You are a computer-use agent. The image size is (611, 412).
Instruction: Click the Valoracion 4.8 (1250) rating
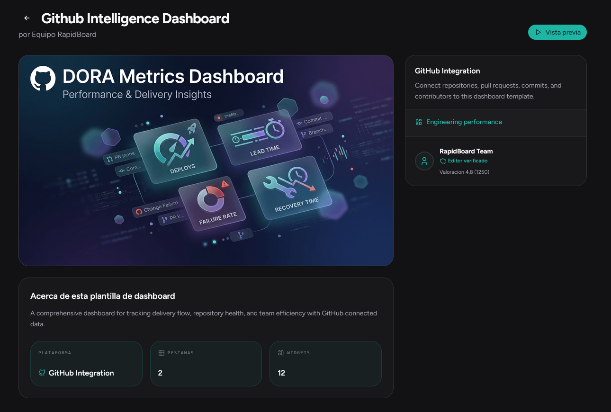(x=464, y=172)
